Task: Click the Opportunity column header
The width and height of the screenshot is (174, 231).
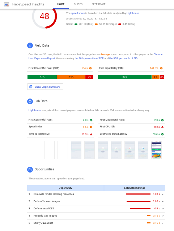Action: (65, 188)
